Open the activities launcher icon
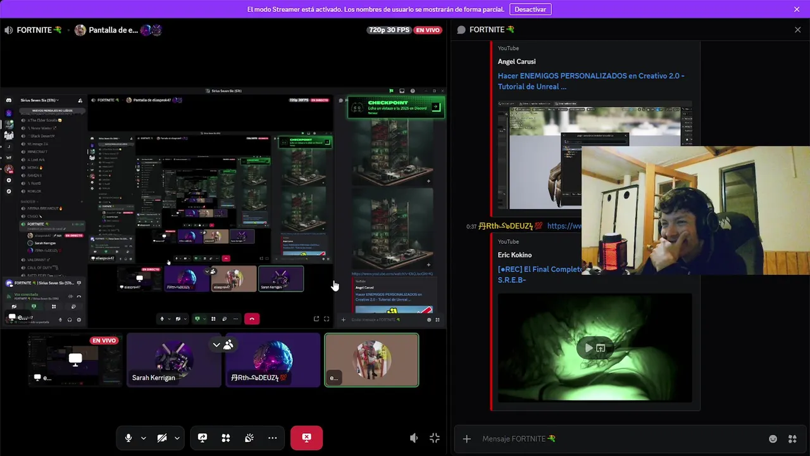The width and height of the screenshot is (810, 456). pyautogui.click(x=226, y=438)
